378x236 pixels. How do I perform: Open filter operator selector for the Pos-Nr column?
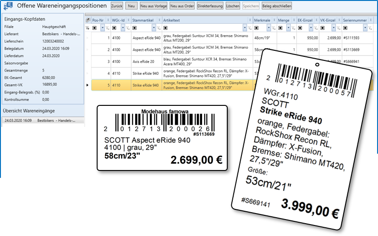[x=94, y=28]
